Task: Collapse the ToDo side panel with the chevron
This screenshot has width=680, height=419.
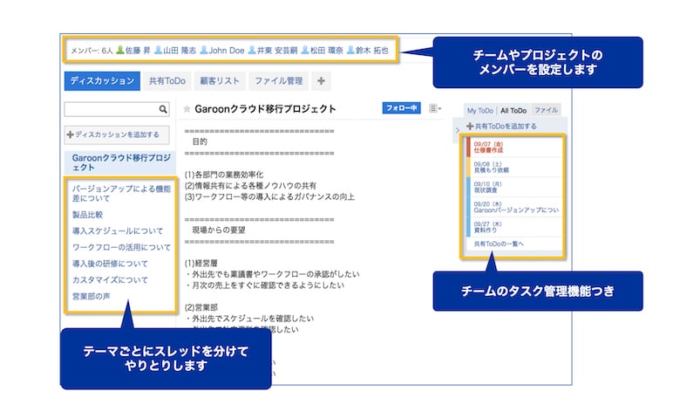Action: pos(457,130)
